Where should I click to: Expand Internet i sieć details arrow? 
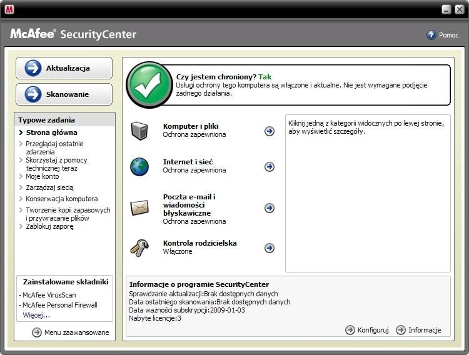(270, 167)
